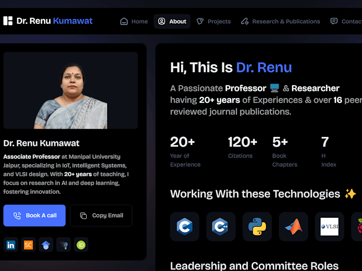Open the LinkedIn profile icon
Screen dimensions: 362x271
pyautogui.click(x=11, y=245)
